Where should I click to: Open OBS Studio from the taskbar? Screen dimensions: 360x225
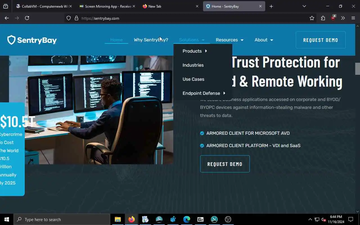coord(228,219)
